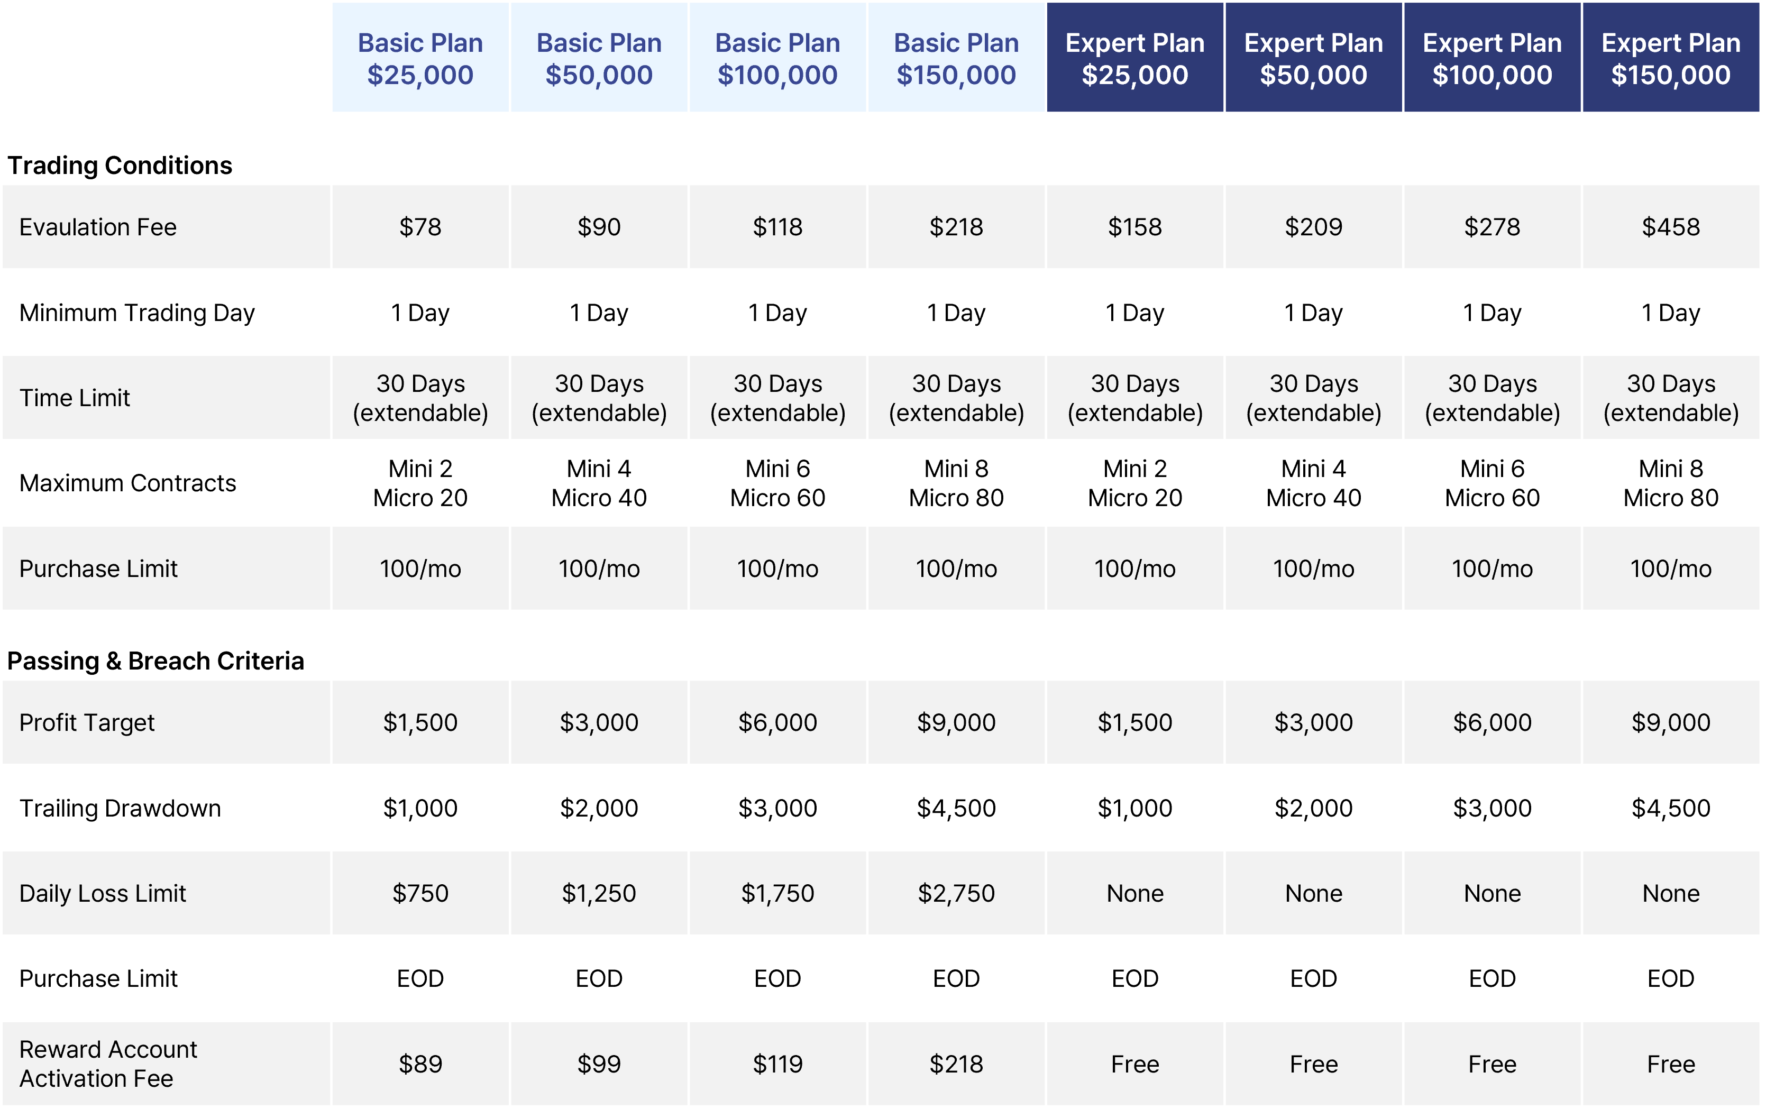Select the Reward Account Activation Fee label
The image size is (1766, 1109).
pos(108,1064)
